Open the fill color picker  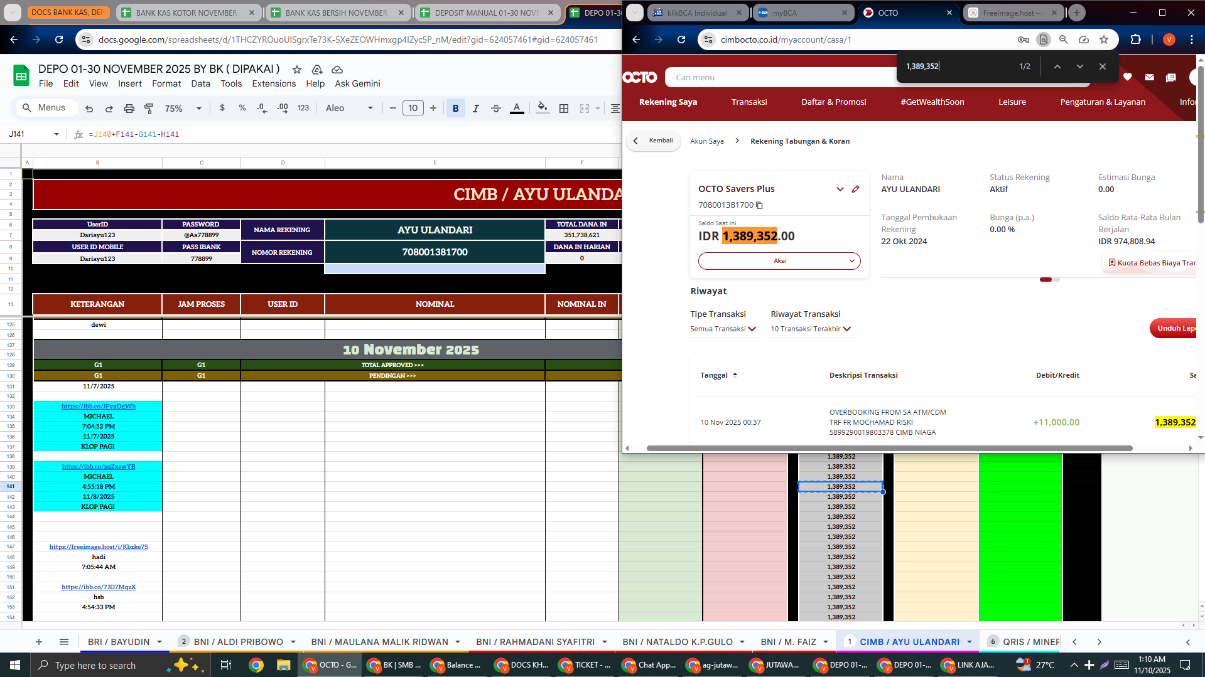tap(543, 108)
